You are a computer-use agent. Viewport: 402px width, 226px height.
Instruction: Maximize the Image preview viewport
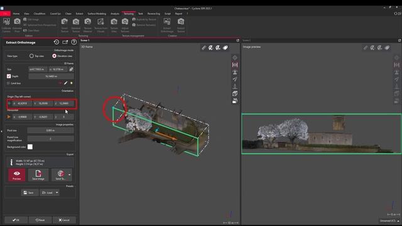point(399,40)
